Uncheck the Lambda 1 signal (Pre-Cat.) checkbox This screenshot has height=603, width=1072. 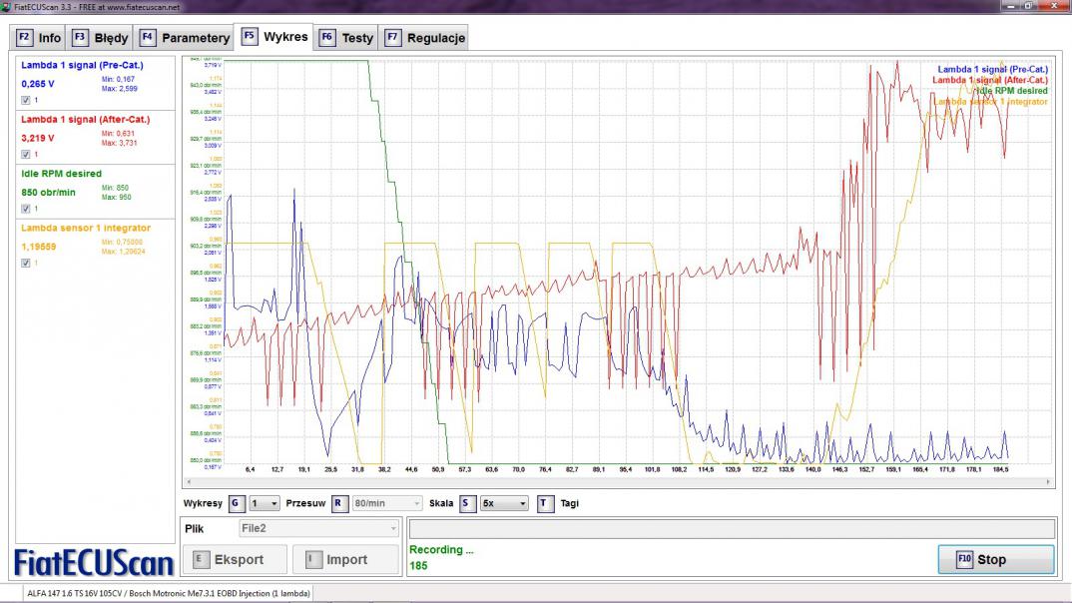26,100
